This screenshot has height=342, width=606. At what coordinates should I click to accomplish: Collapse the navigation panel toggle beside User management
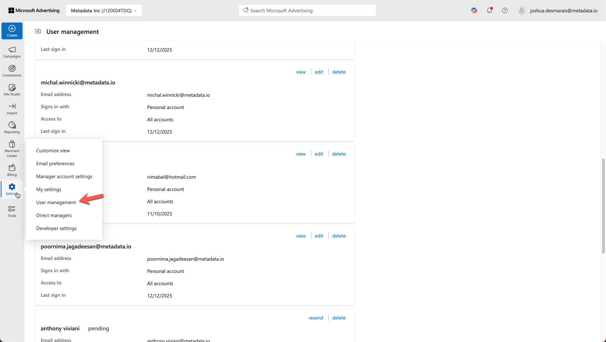(x=38, y=32)
